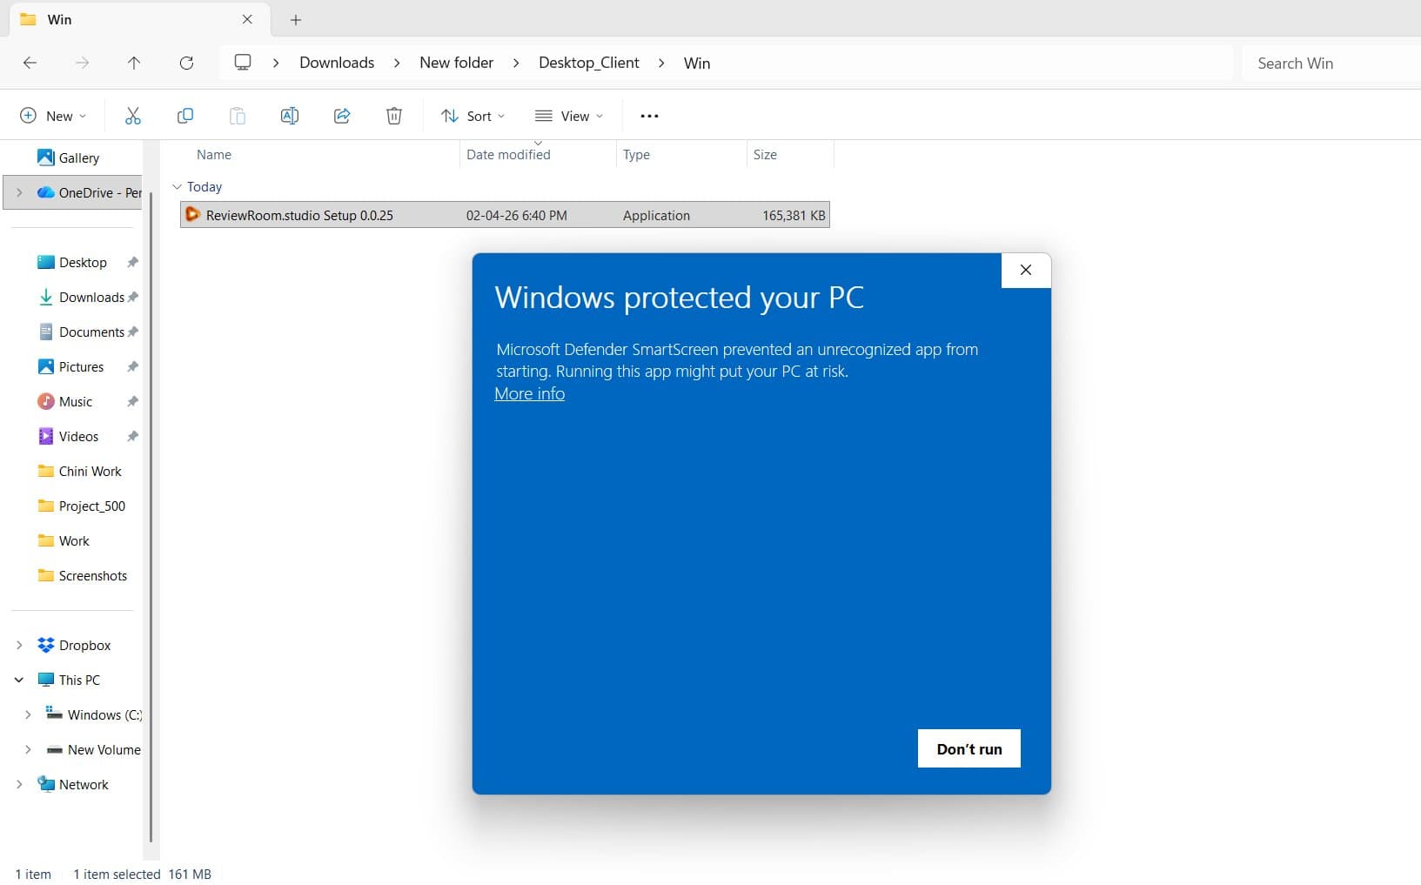
Task: Open the Work folder in sidebar
Action: pyautogui.click(x=75, y=540)
